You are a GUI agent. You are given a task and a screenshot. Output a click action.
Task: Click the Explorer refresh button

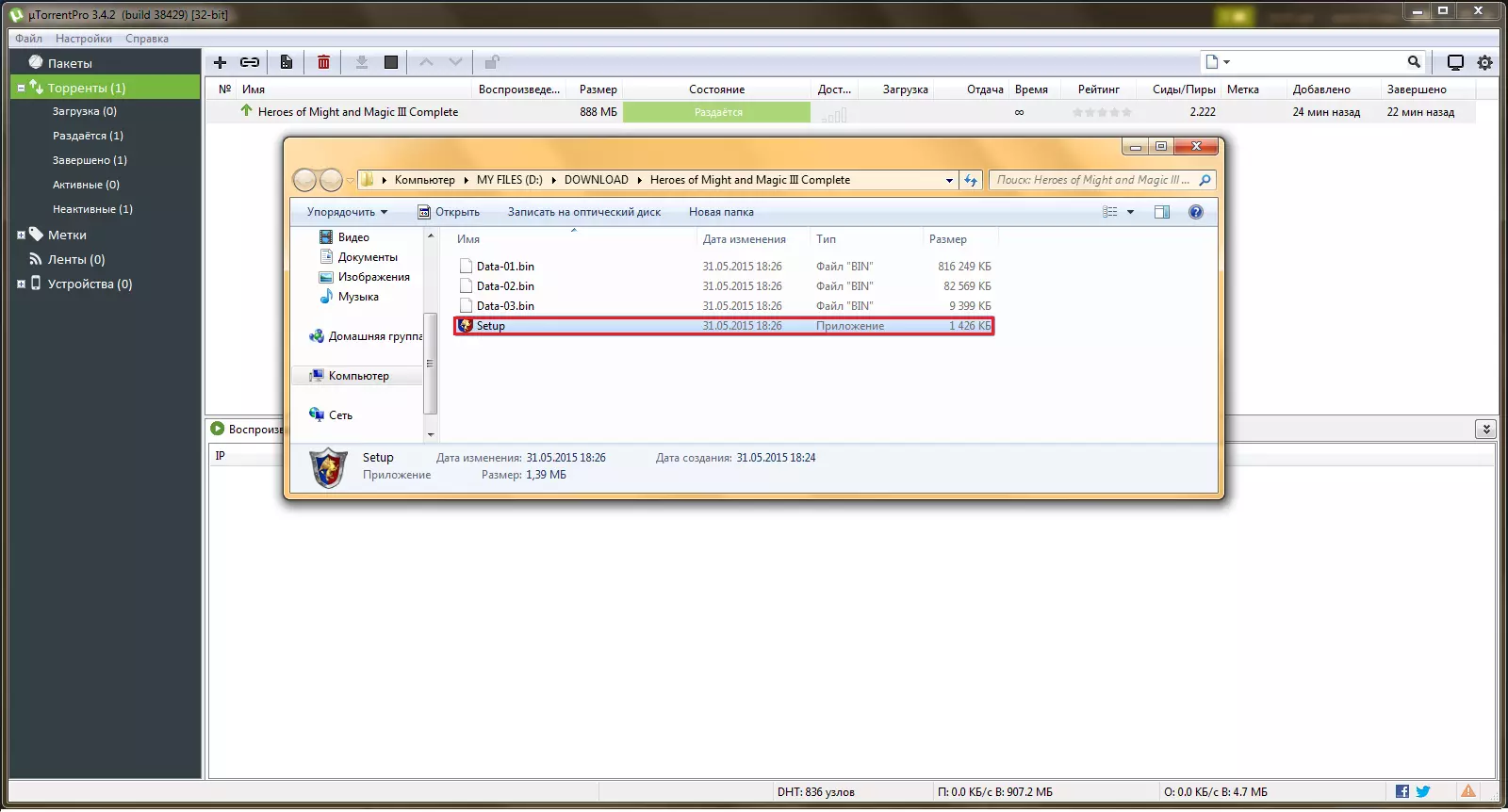pos(971,180)
